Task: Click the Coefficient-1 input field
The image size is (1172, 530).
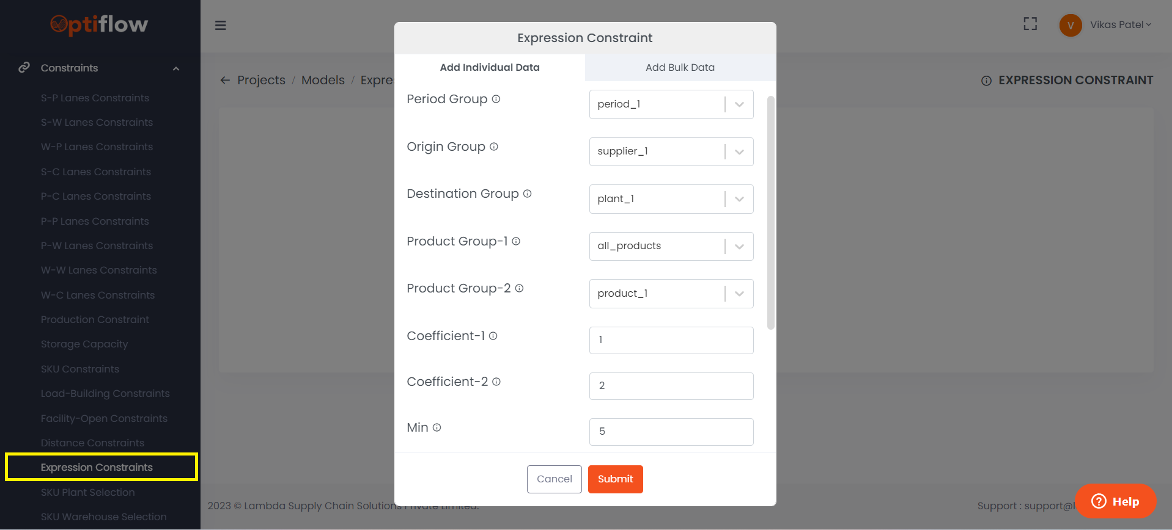Action: click(x=671, y=340)
